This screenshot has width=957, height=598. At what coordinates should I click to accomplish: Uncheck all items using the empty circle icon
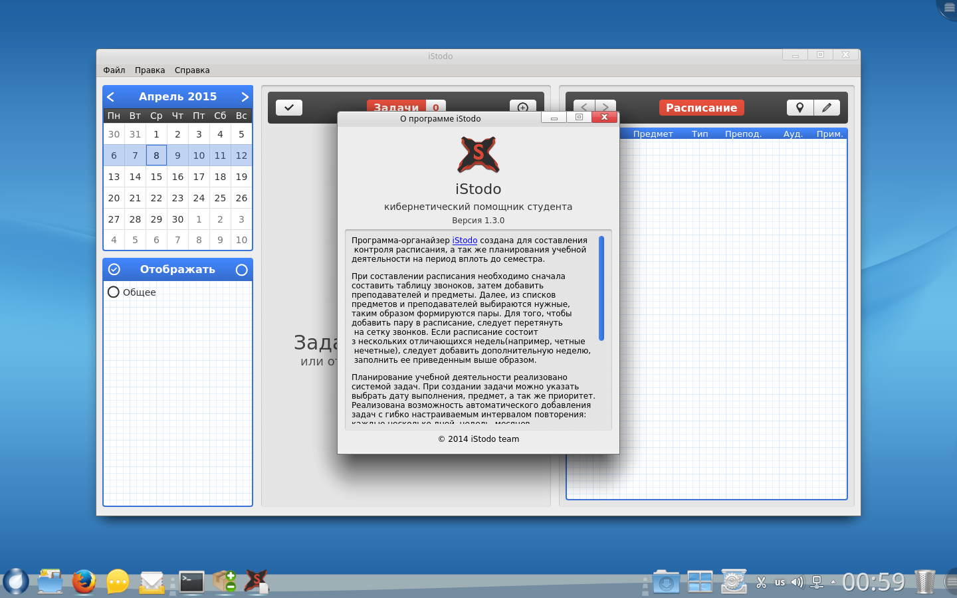(x=241, y=270)
